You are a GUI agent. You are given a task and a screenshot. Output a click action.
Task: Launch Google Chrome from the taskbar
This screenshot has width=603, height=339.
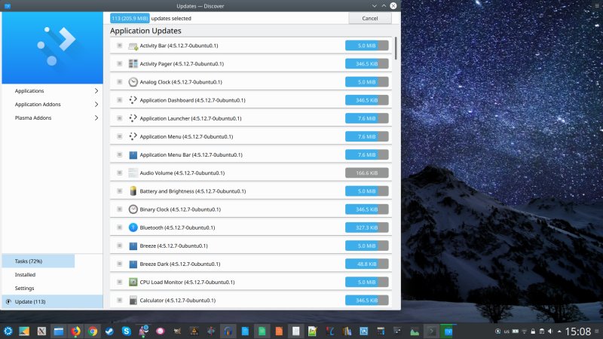click(x=93, y=331)
